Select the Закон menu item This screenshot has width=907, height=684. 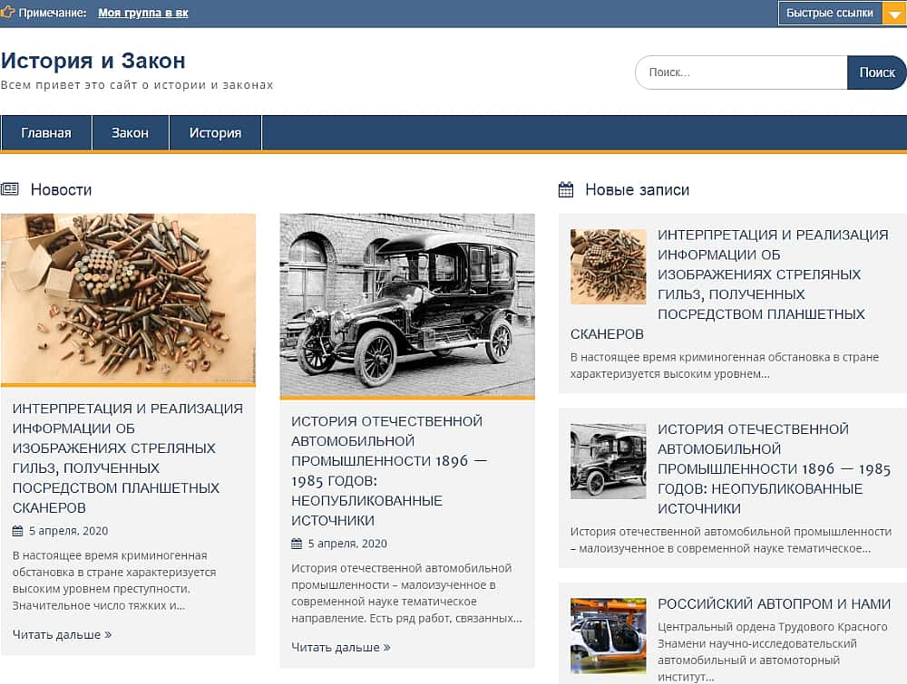tap(130, 133)
